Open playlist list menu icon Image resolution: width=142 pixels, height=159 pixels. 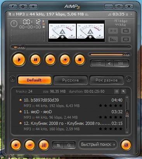(x=116, y=92)
